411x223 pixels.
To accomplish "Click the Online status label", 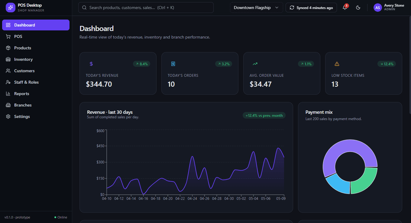I will [62, 217].
